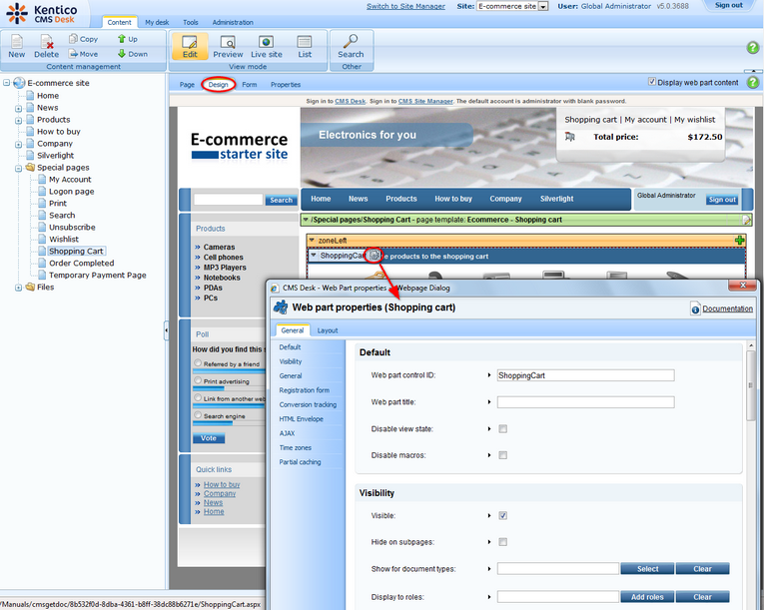Collapse the E-commerce site root node

point(6,83)
